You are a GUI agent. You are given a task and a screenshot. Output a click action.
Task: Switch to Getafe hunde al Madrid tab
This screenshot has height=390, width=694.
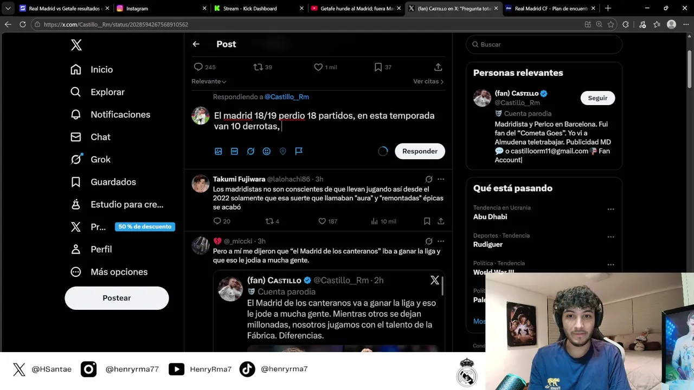[x=356, y=8]
